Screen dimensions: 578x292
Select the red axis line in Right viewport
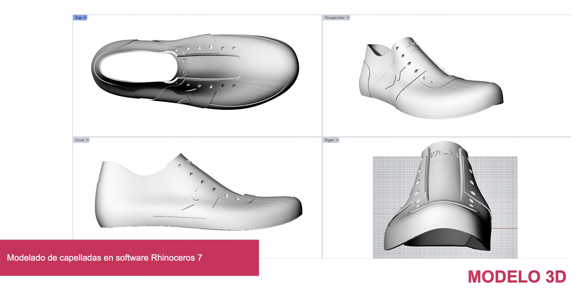coord(504,229)
